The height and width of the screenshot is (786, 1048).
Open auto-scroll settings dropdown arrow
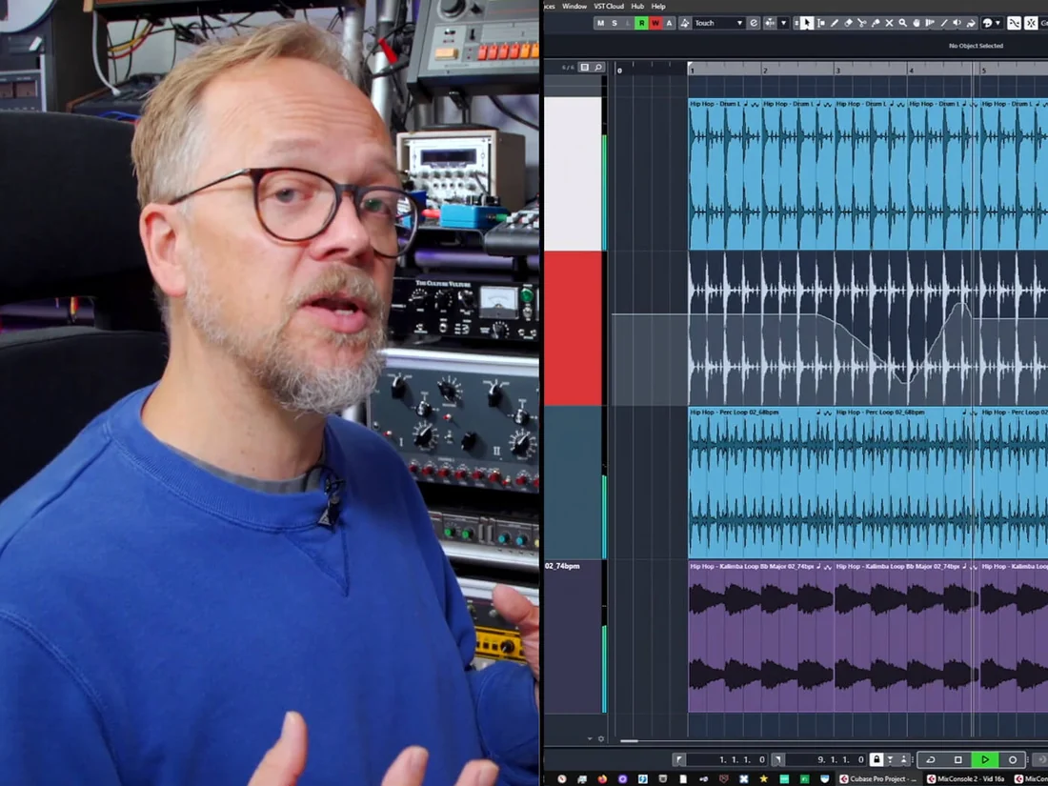[x=783, y=24]
